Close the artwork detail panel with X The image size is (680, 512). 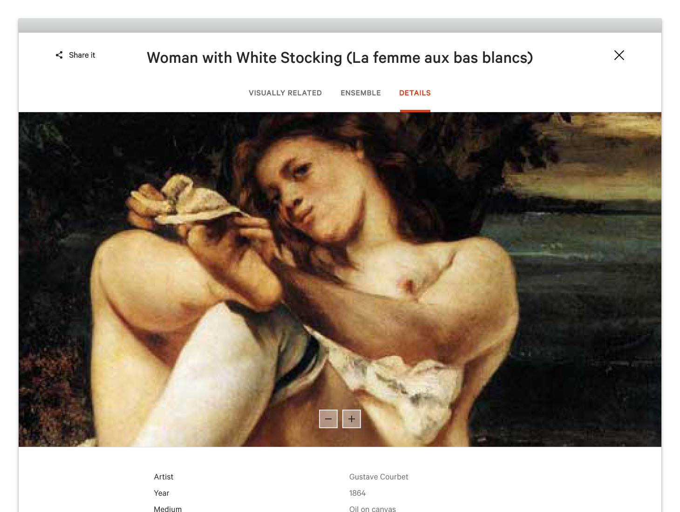pos(619,55)
